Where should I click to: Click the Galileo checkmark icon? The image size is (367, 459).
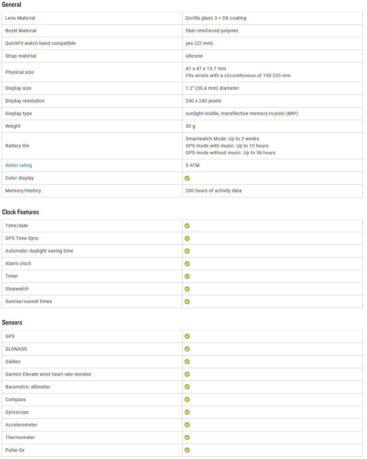(x=187, y=362)
